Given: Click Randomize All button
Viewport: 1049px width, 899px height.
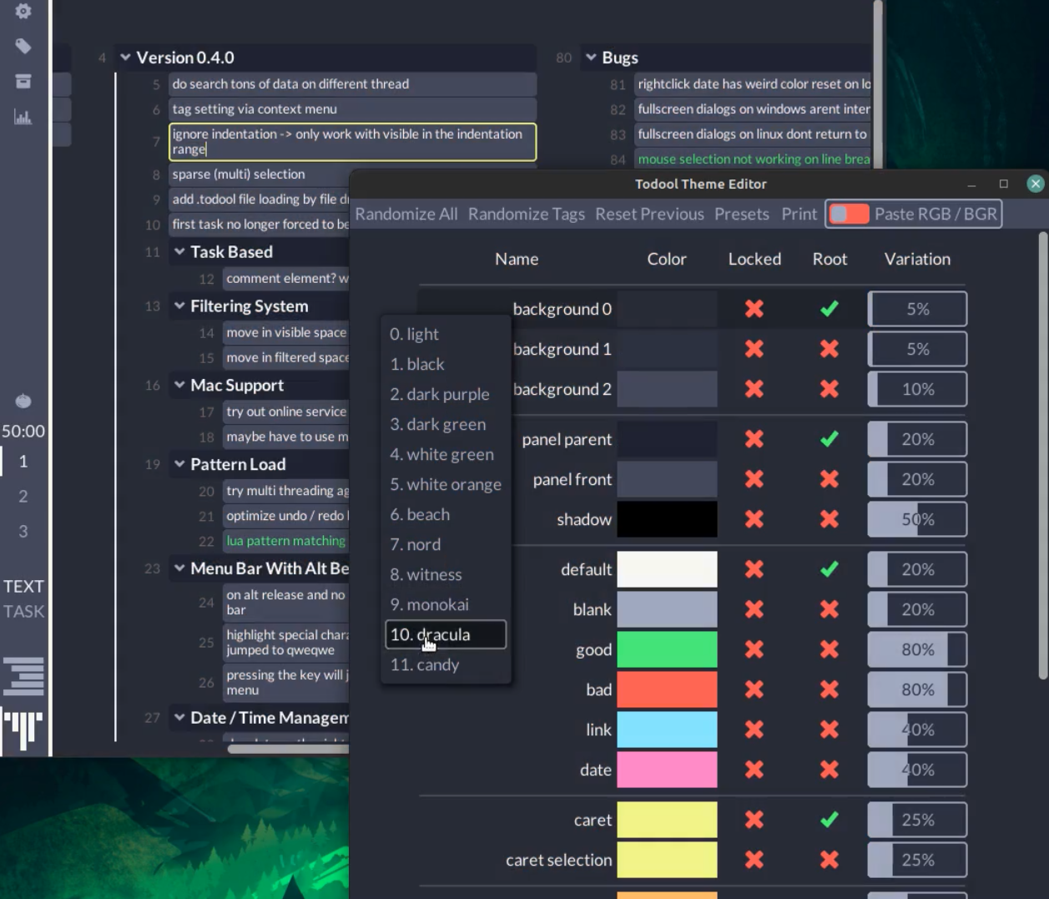Looking at the screenshot, I should 406,215.
